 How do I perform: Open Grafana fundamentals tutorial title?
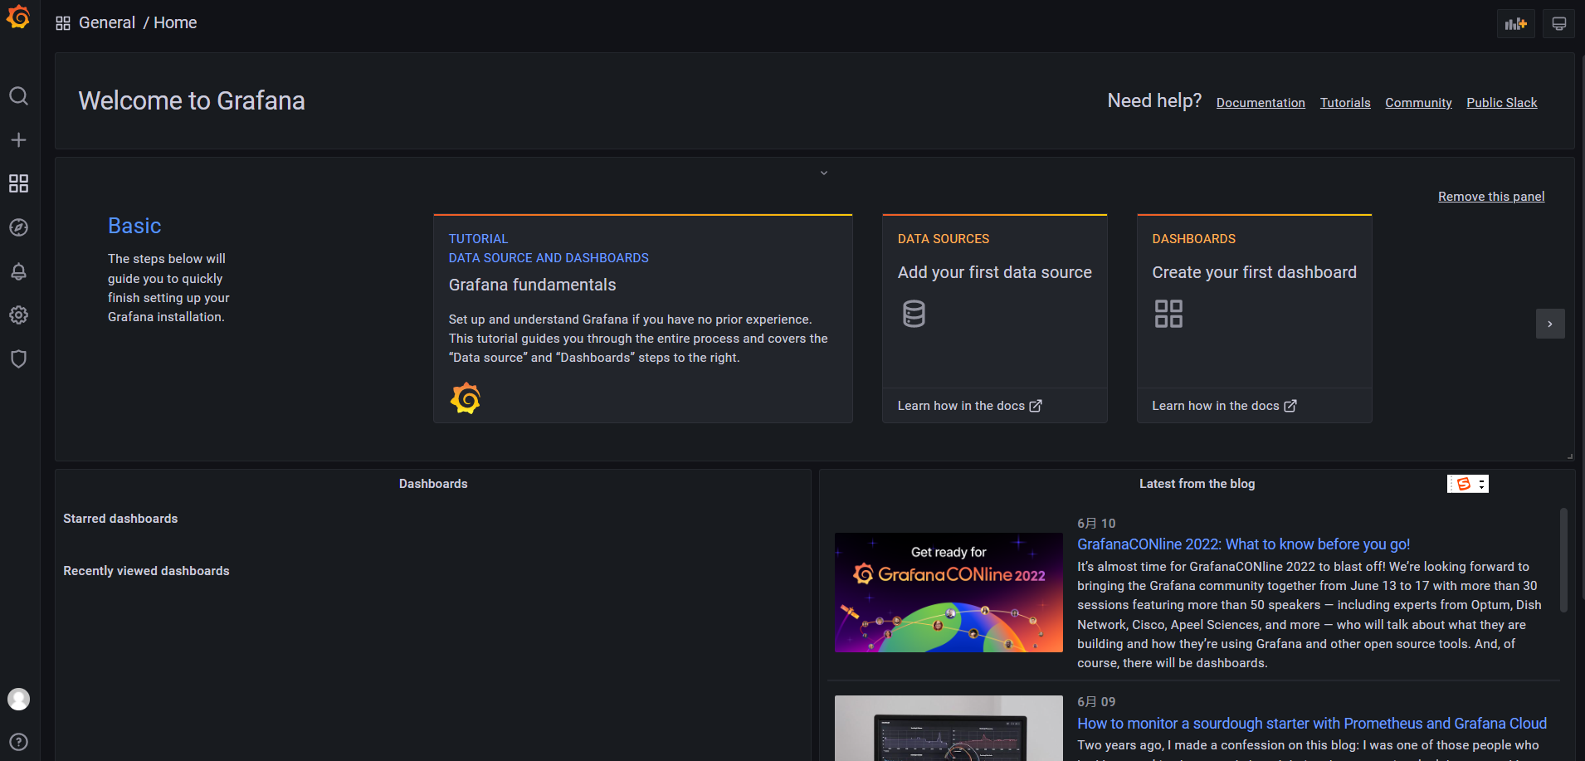point(533,285)
